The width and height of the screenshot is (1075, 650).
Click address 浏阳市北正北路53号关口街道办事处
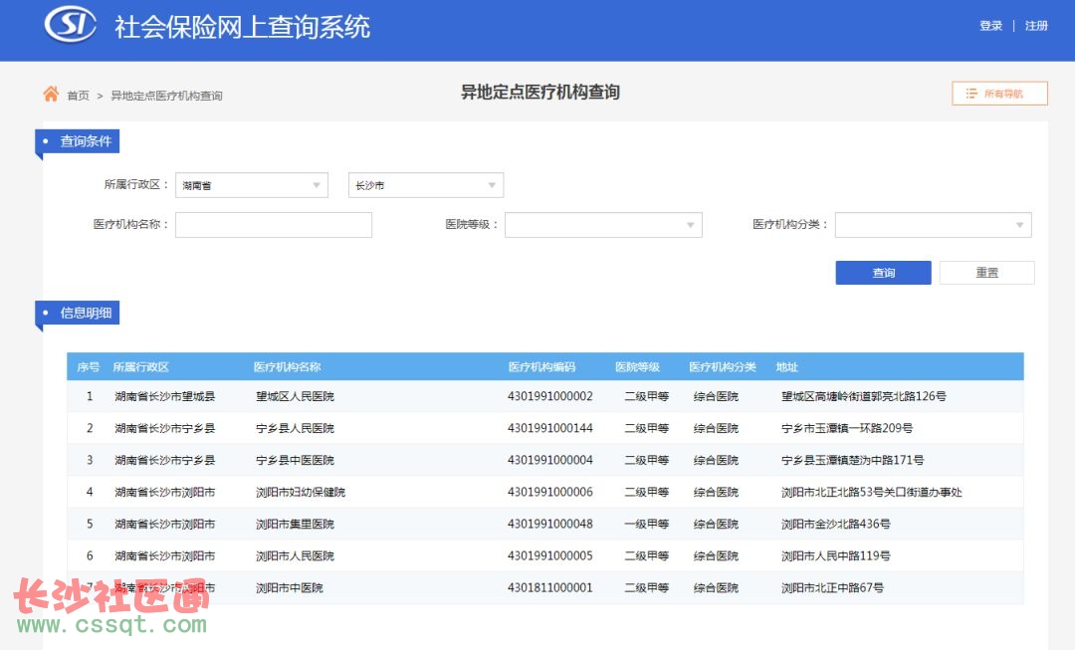[x=871, y=493]
